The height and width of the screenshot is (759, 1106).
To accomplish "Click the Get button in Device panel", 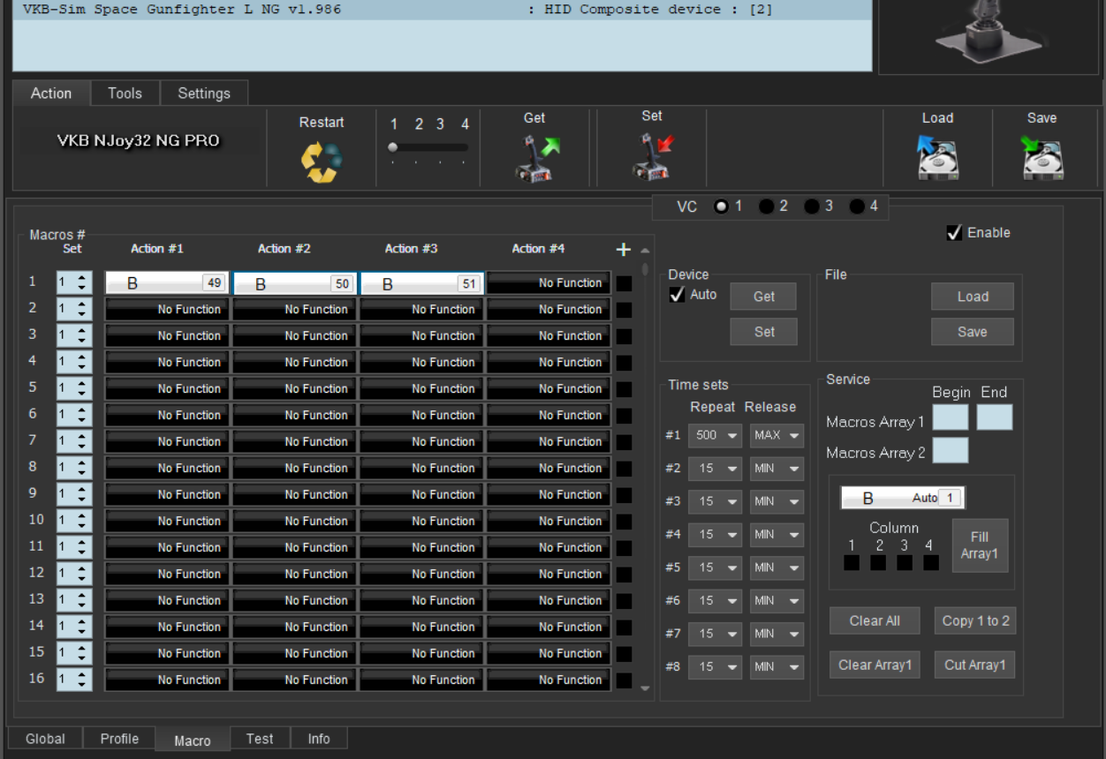I will (x=764, y=297).
